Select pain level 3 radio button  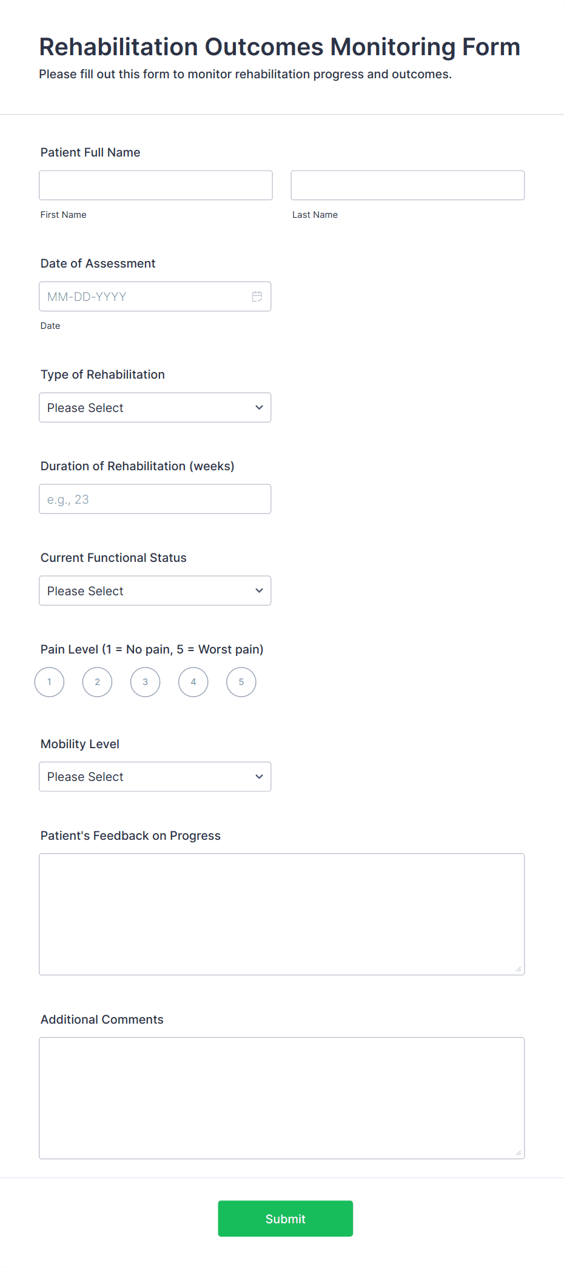[x=145, y=682]
